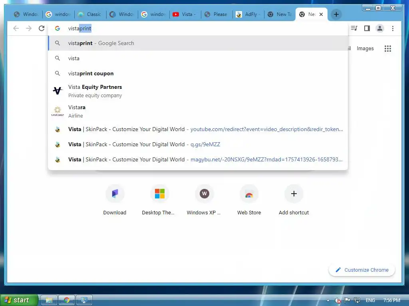The width and height of the screenshot is (409, 306).
Task: Open the third taskbar program icon
Action: click(84, 300)
